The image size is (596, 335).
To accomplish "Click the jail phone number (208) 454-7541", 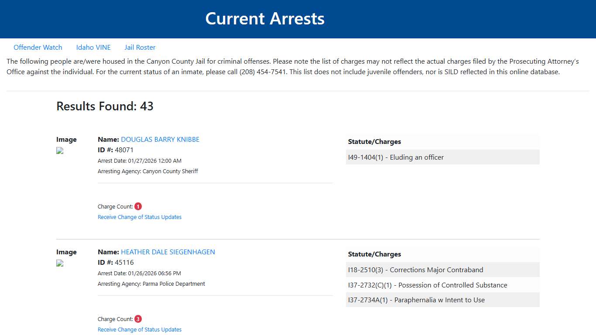I will (x=263, y=72).
